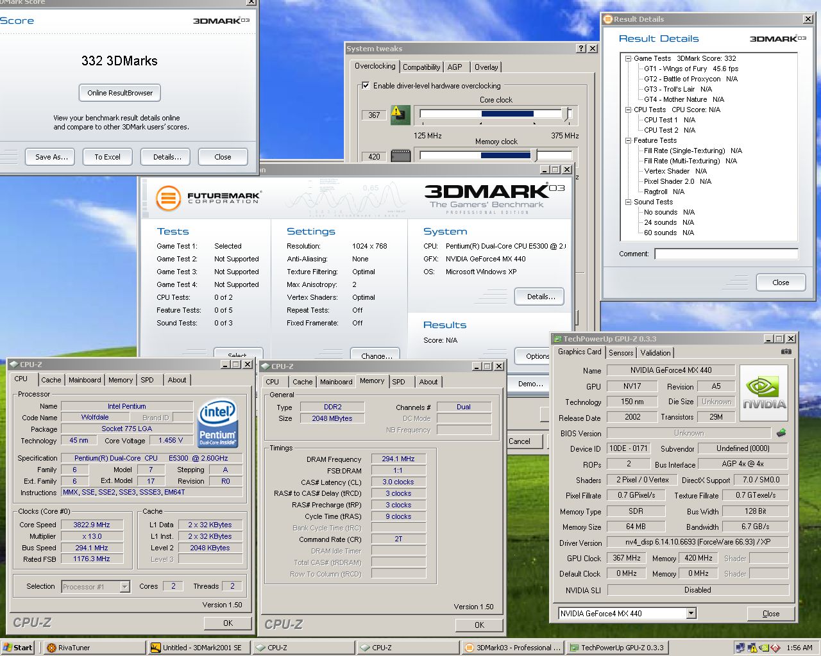This screenshot has height=656, width=821.
Task: Switch to RivaTuner from the taskbar
Action: tap(94, 648)
